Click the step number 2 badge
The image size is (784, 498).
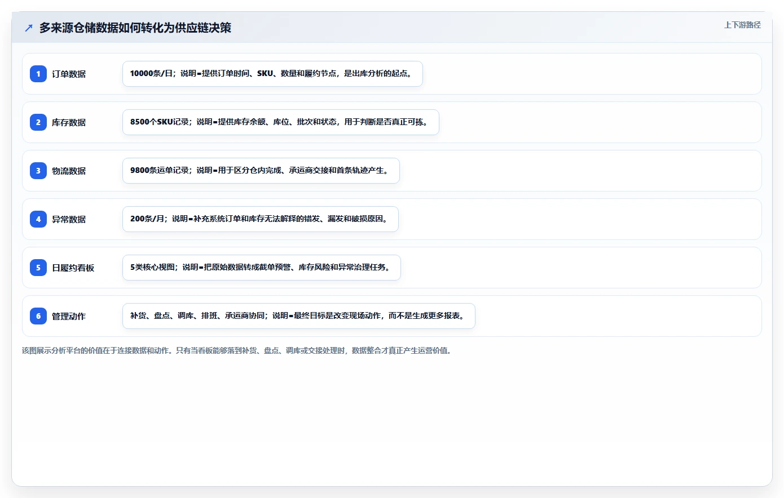38,122
